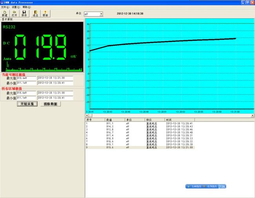The height and width of the screenshot is (198, 255).
Task: Click Clear Data (清除数据) button
Action: [51, 104]
